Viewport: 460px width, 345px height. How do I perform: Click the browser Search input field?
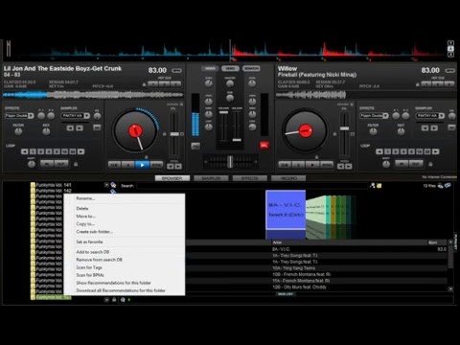click(252, 186)
